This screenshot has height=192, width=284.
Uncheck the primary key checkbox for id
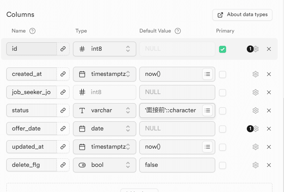(x=223, y=49)
